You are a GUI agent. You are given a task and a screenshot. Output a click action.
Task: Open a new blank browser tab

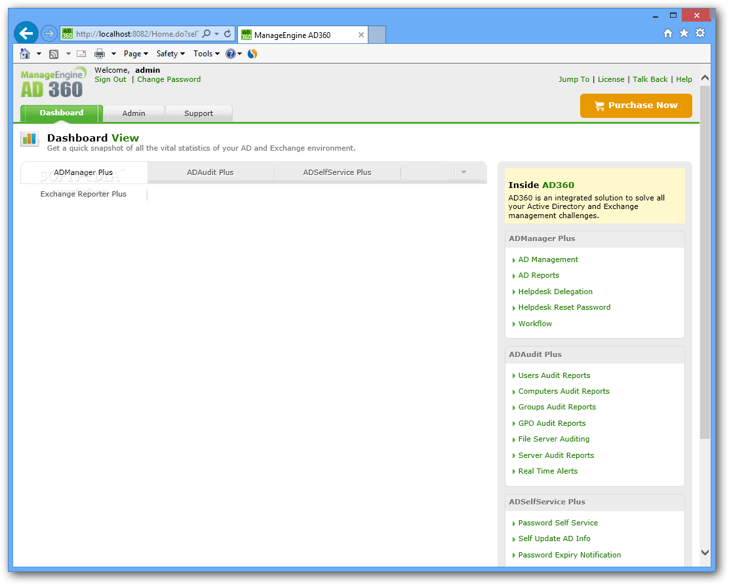(377, 35)
